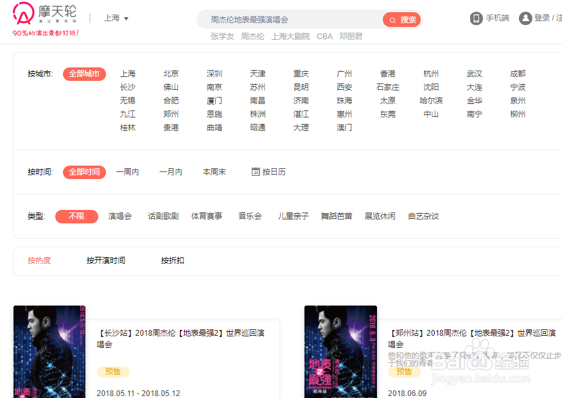Viewport: 562px width, 398px height.
Task: Open the 张学友 hot search link
Action: 222,37
